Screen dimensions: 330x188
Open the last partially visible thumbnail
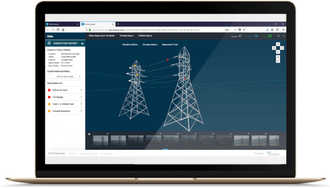click(x=274, y=140)
